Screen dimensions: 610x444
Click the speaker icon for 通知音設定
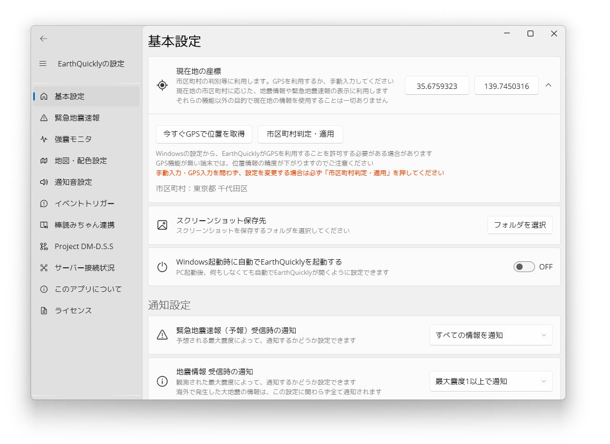43,182
